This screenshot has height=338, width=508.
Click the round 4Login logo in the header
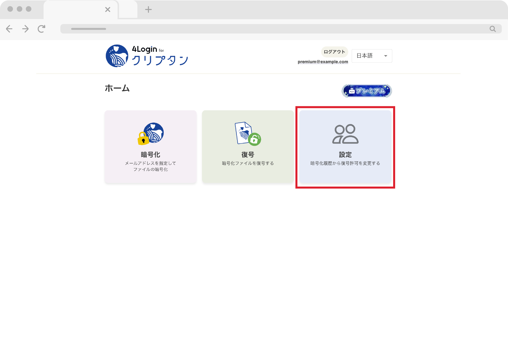click(x=117, y=56)
